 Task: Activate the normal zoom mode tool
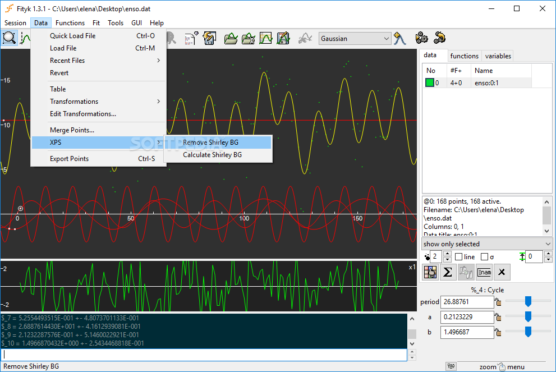pos(9,38)
